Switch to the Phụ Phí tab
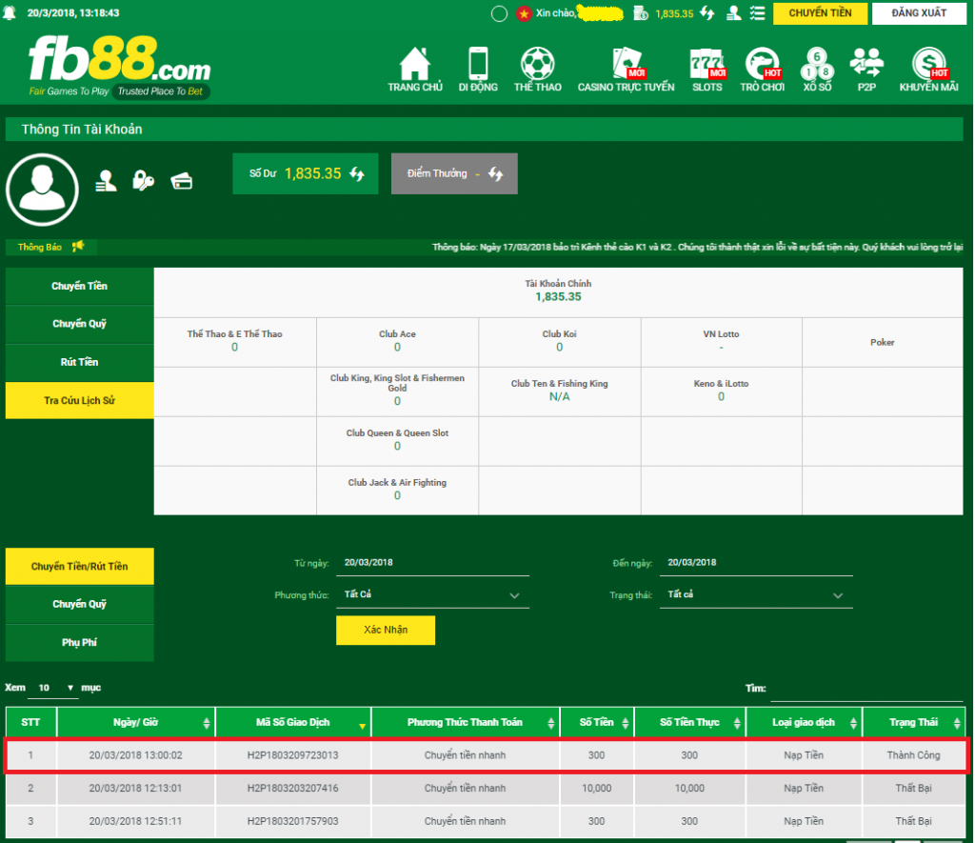Viewport: 975px width, 843px height. [x=79, y=643]
